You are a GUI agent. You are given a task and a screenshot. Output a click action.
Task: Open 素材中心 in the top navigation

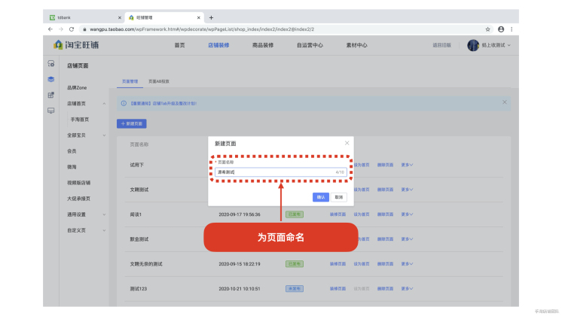356,45
